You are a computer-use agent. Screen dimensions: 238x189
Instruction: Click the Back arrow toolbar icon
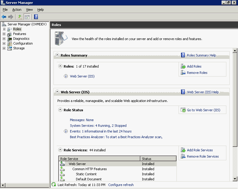point(4,17)
